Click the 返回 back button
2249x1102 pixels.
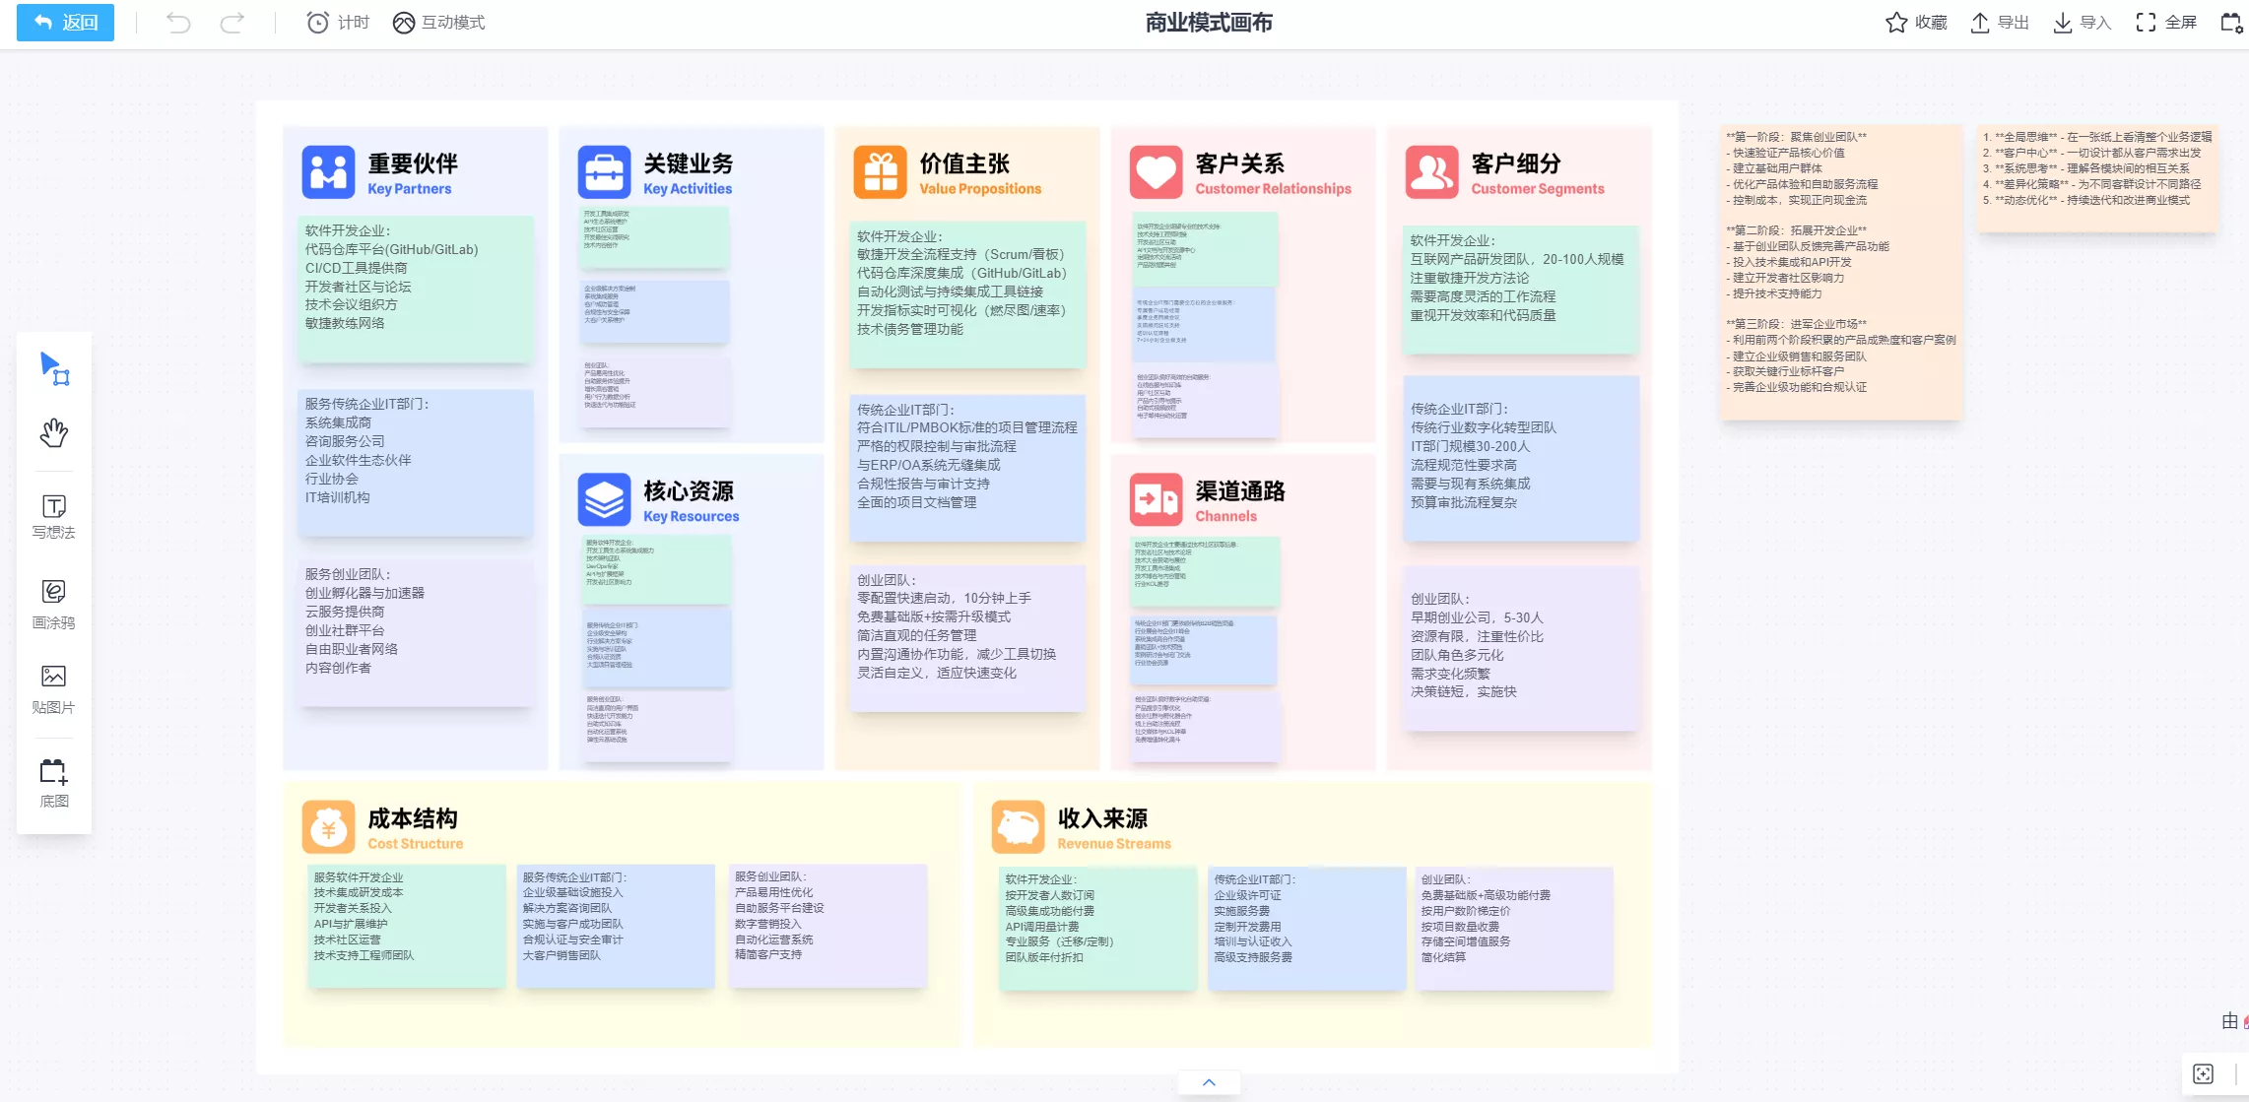coord(66,23)
